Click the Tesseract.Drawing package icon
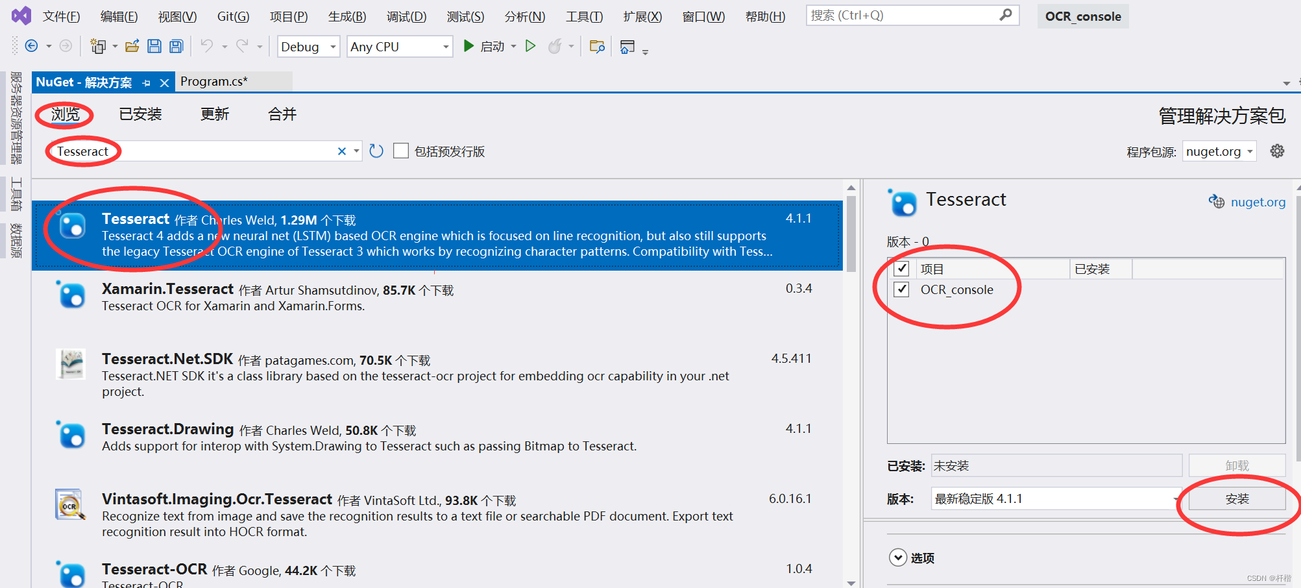The height and width of the screenshot is (588, 1301). 71,434
